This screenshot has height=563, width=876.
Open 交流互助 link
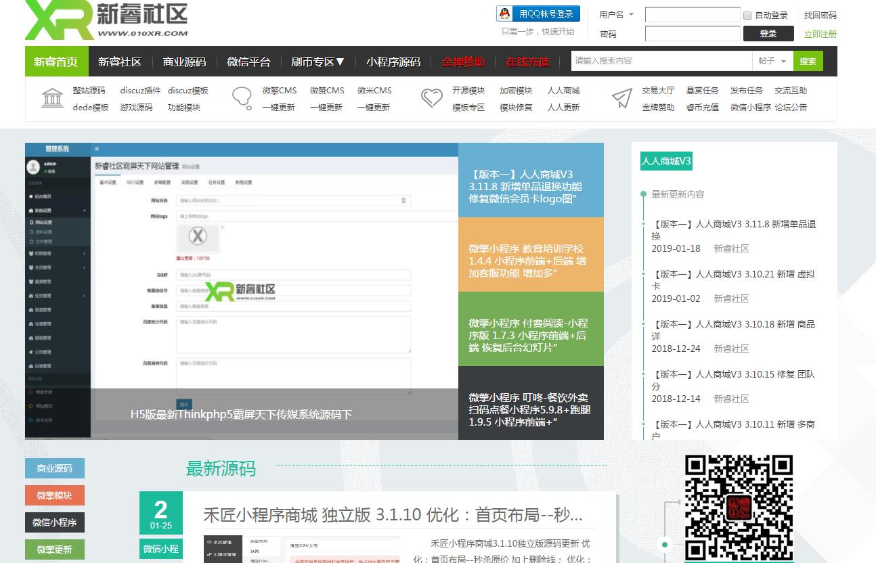(791, 90)
